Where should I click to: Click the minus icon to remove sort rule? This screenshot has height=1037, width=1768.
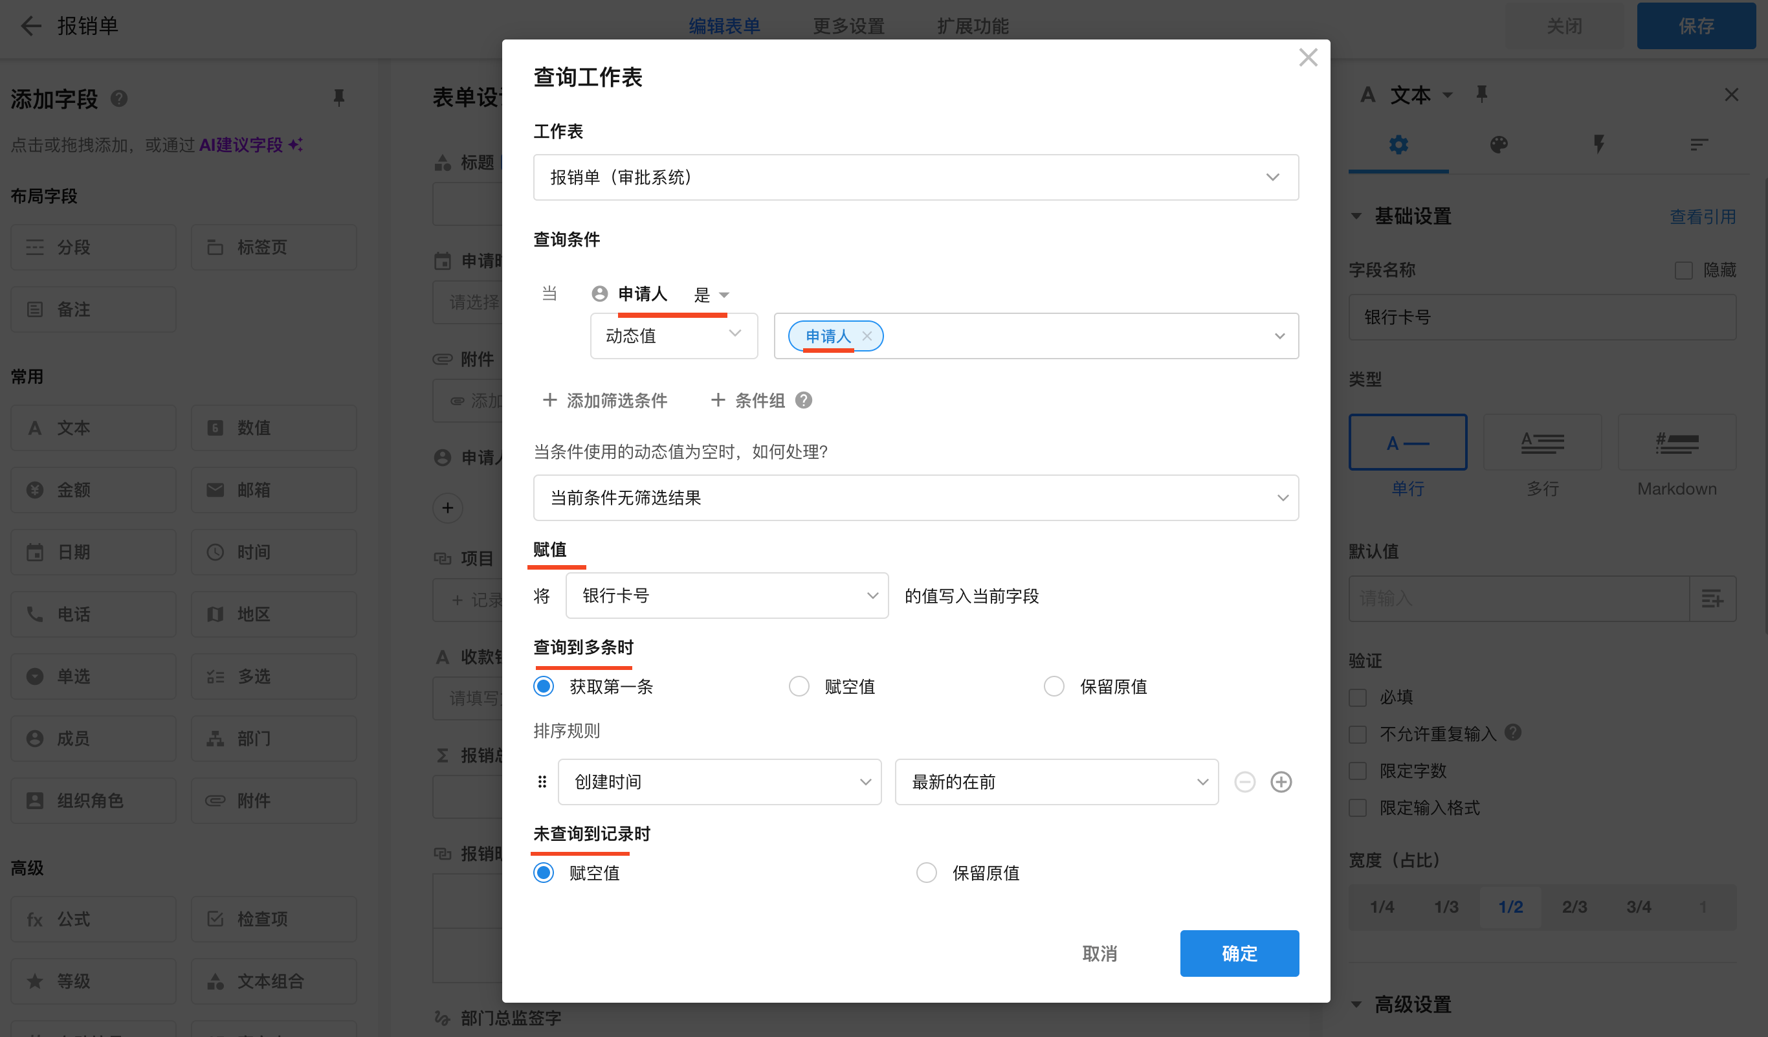[1244, 781]
